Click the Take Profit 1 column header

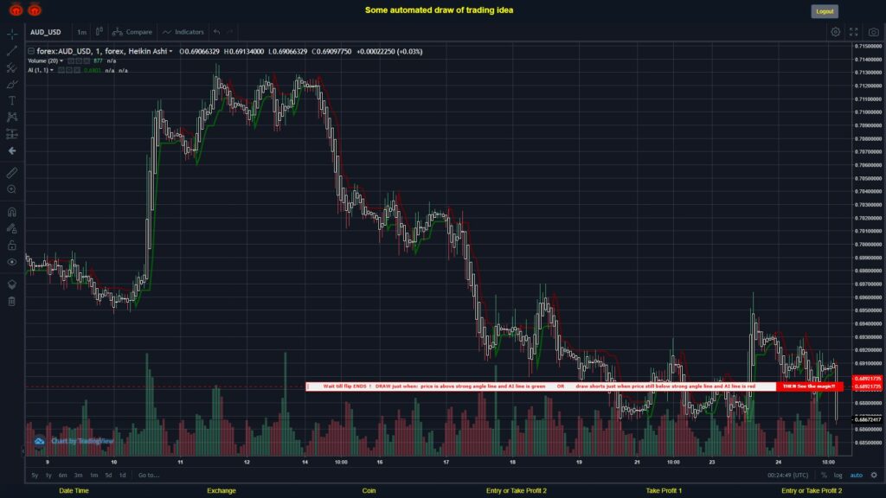click(664, 491)
